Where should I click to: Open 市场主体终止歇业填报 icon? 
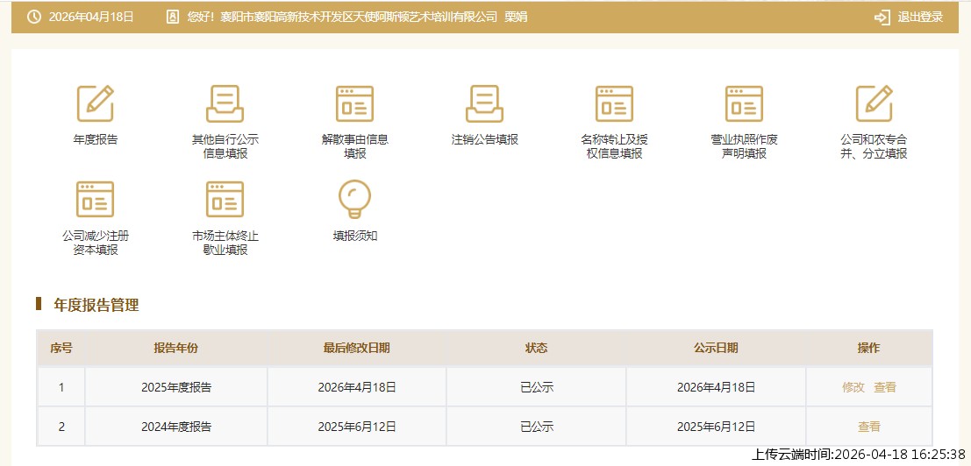point(225,201)
